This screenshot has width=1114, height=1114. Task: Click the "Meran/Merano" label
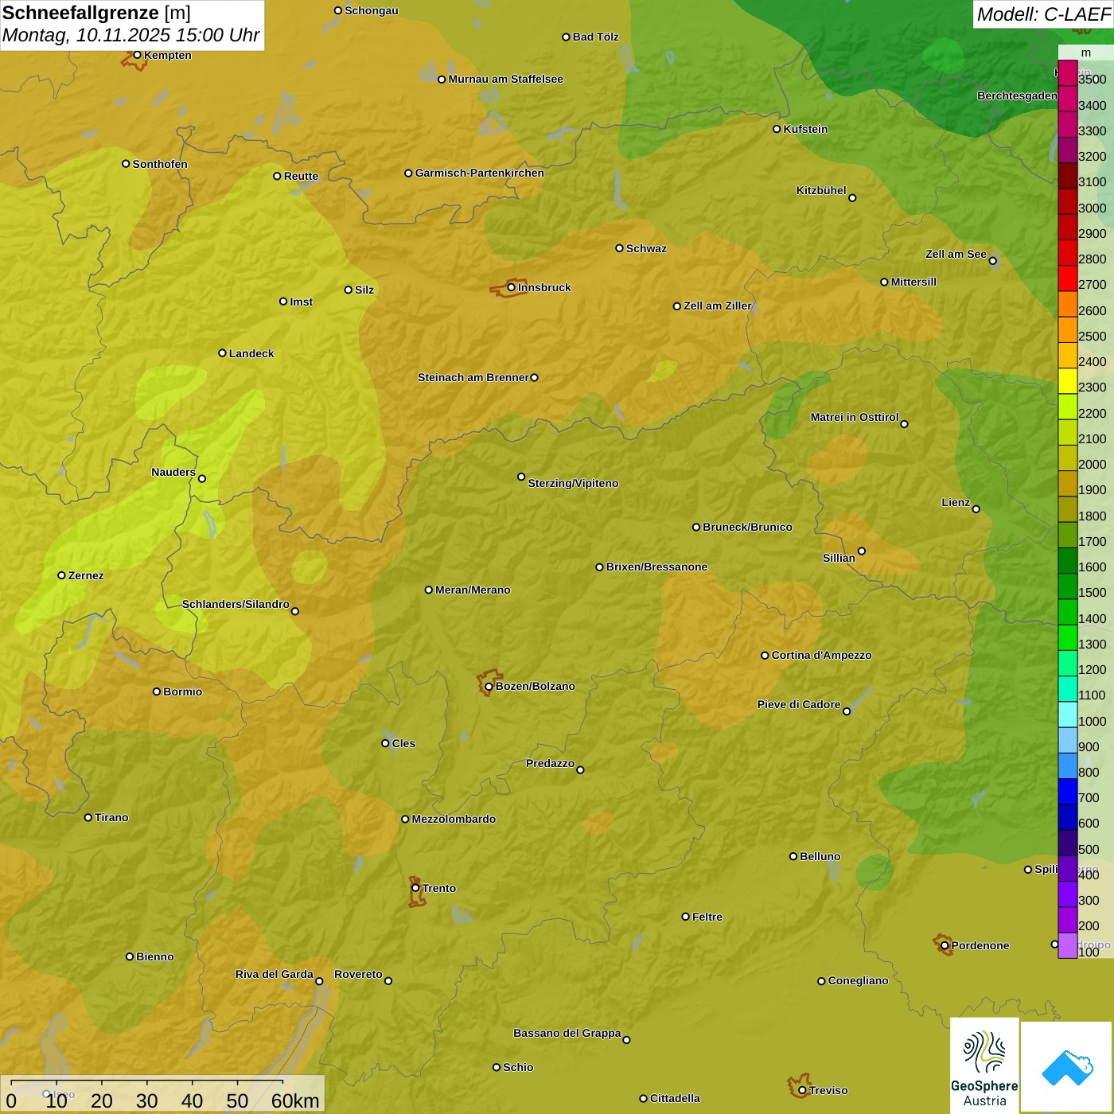(473, 590)
